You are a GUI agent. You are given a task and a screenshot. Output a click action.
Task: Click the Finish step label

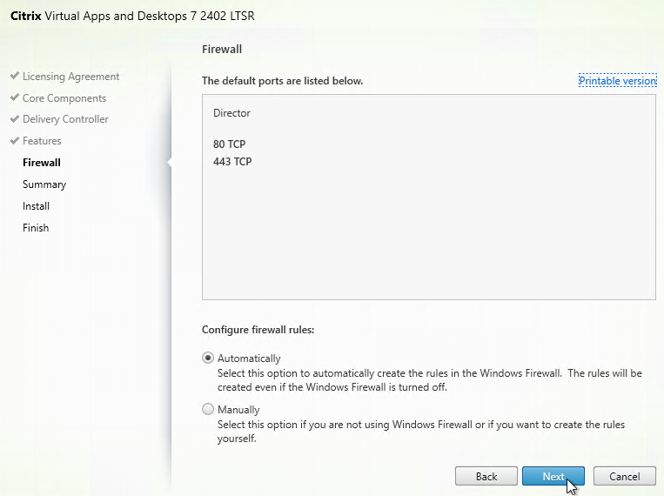(x=36, y=228)
